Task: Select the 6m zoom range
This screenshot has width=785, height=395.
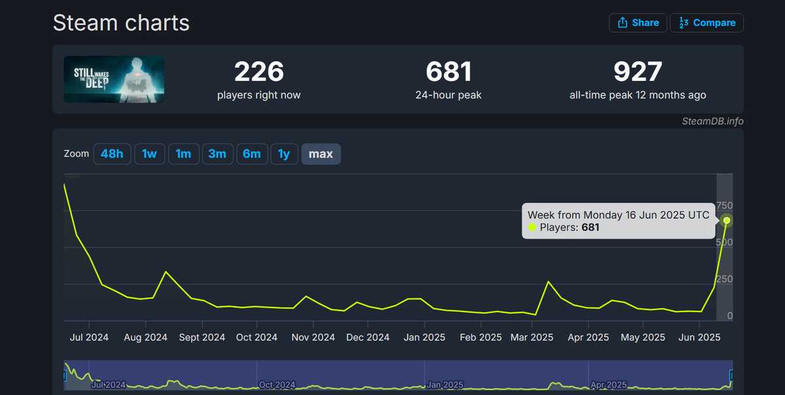Action: (x=252, y=153)
